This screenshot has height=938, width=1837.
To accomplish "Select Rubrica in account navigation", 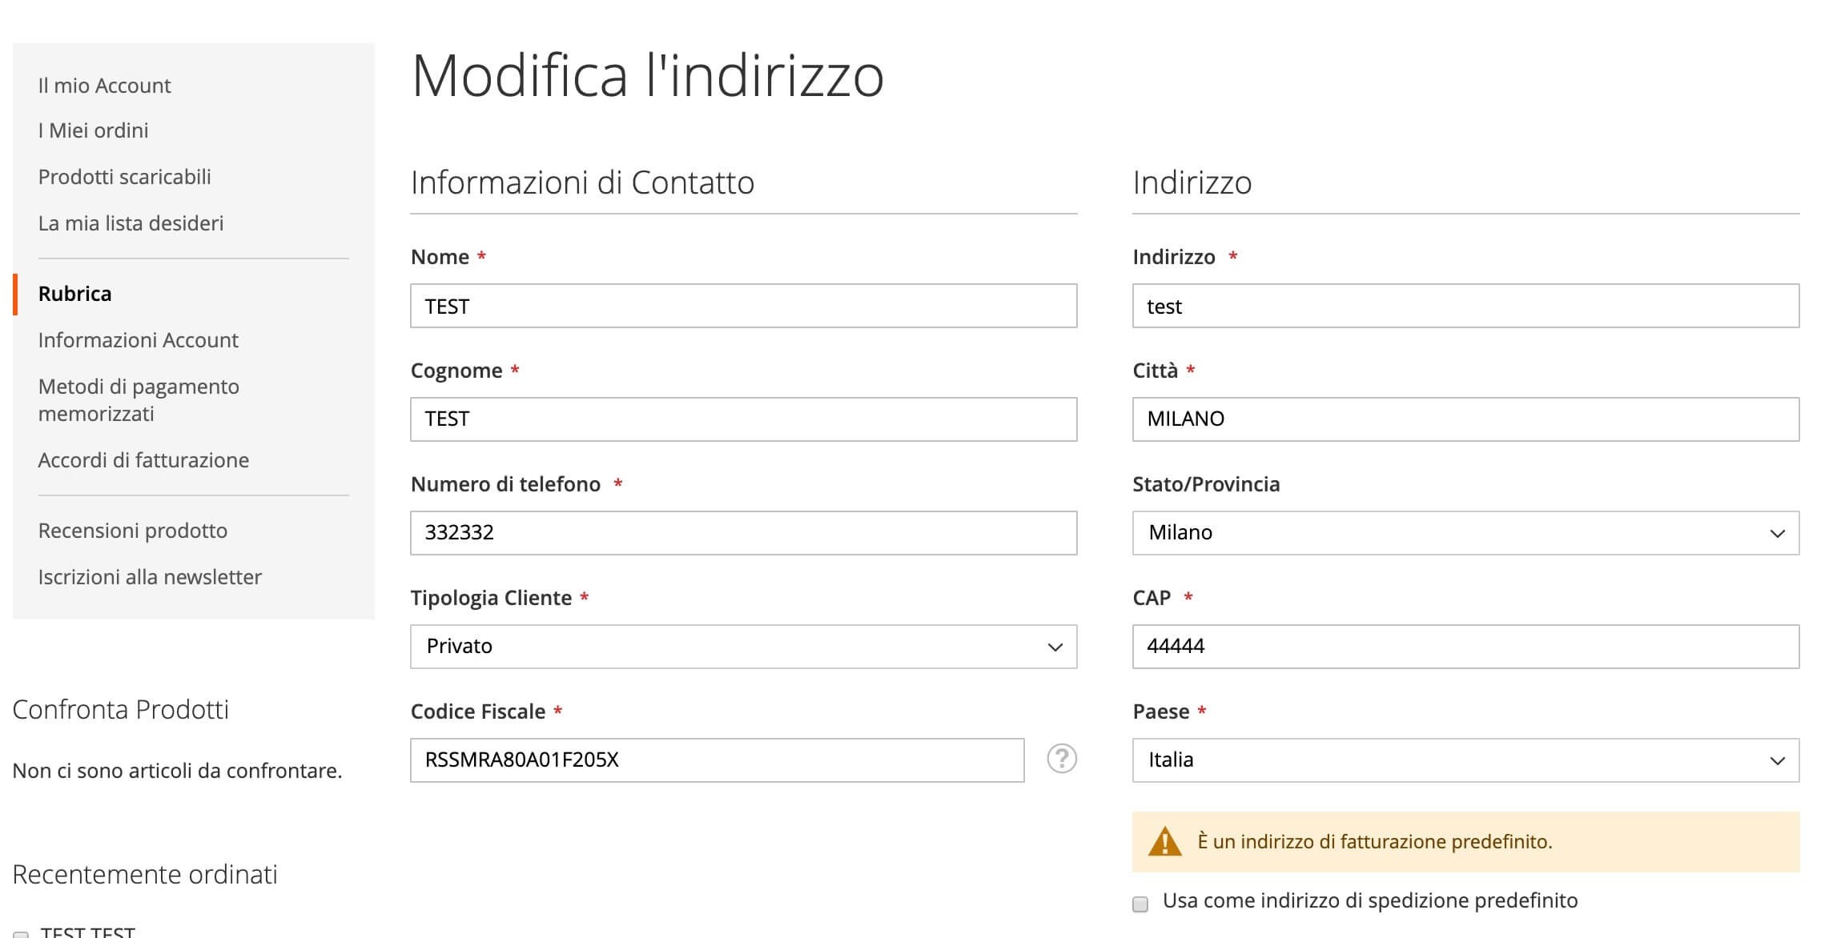I will coord(75,294).
